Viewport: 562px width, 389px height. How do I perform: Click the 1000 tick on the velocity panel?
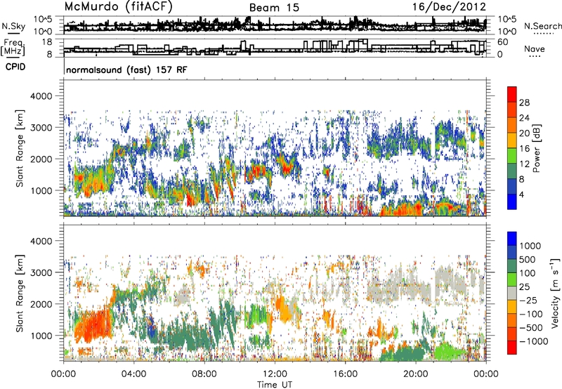41,336
